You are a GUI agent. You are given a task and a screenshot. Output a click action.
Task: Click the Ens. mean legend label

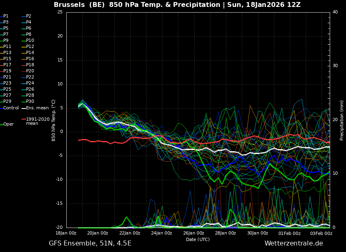[37, 108]
